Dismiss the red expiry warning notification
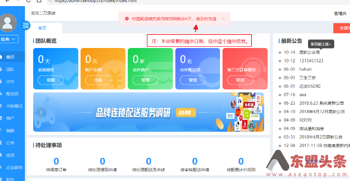The height and width of the screenshot is (181, 350). tap(223, 19)
